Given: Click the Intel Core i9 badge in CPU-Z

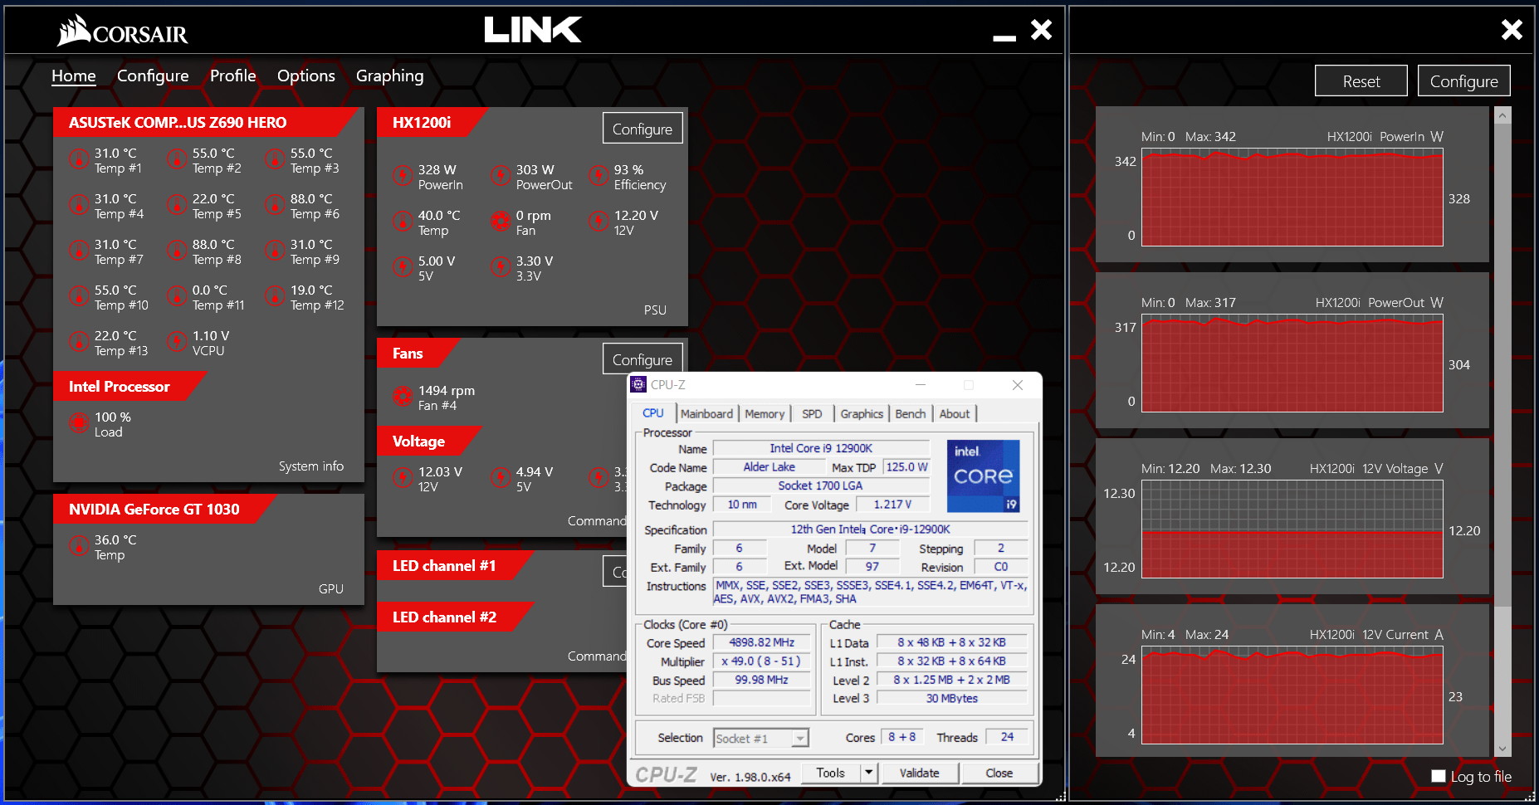Looking at the screenshot, I should click(984, 476).
